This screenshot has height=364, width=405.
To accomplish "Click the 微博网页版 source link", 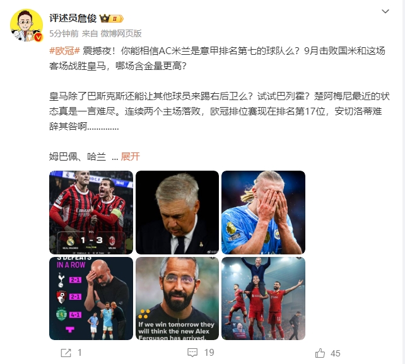I will coord(121,33).
